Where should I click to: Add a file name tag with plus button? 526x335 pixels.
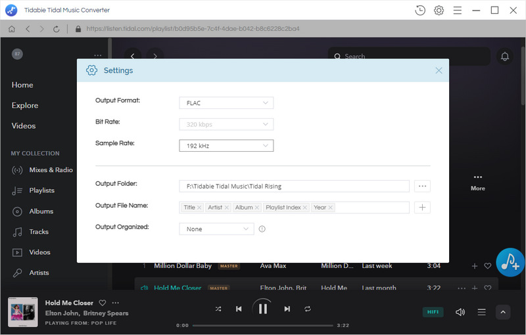(422, 208)
